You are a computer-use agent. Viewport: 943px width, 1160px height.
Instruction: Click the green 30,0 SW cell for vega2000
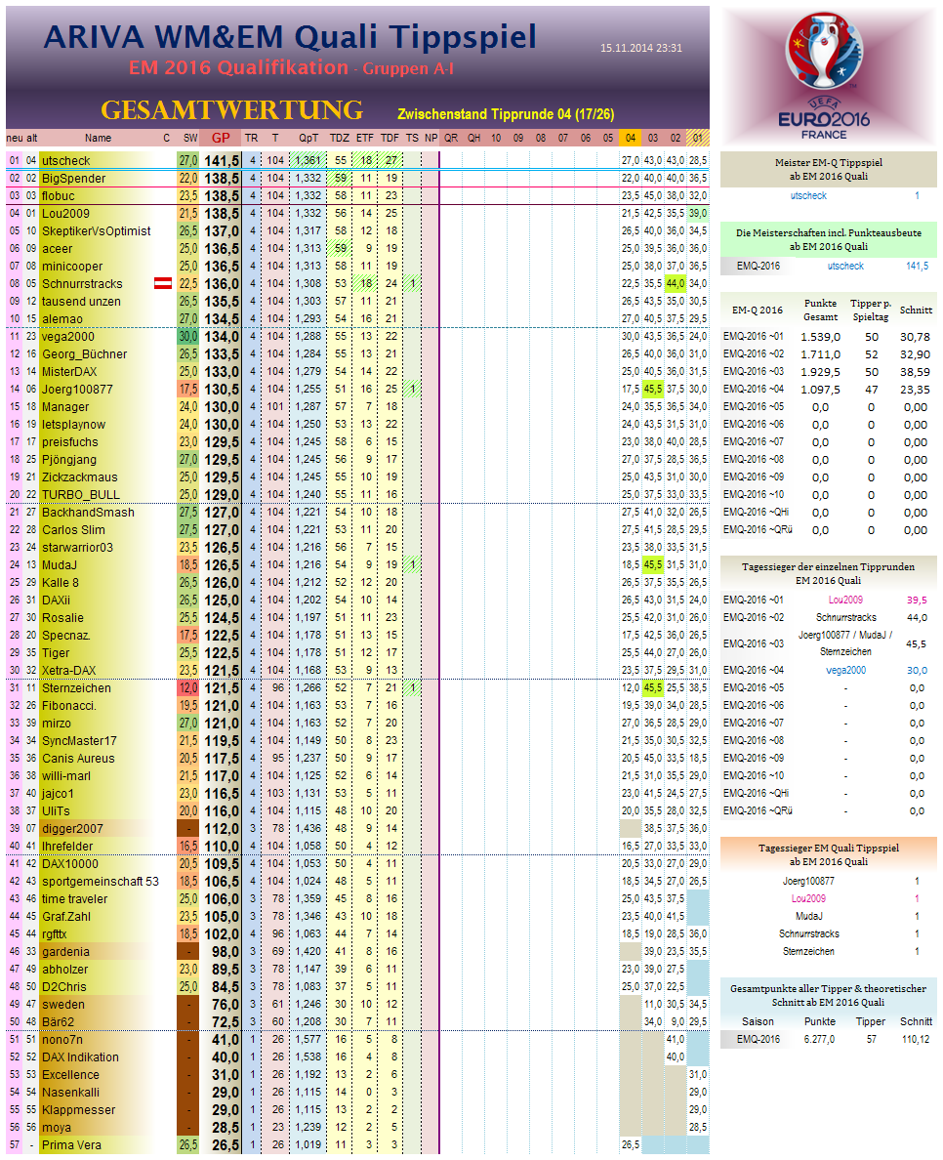click(x=188, y=337)
